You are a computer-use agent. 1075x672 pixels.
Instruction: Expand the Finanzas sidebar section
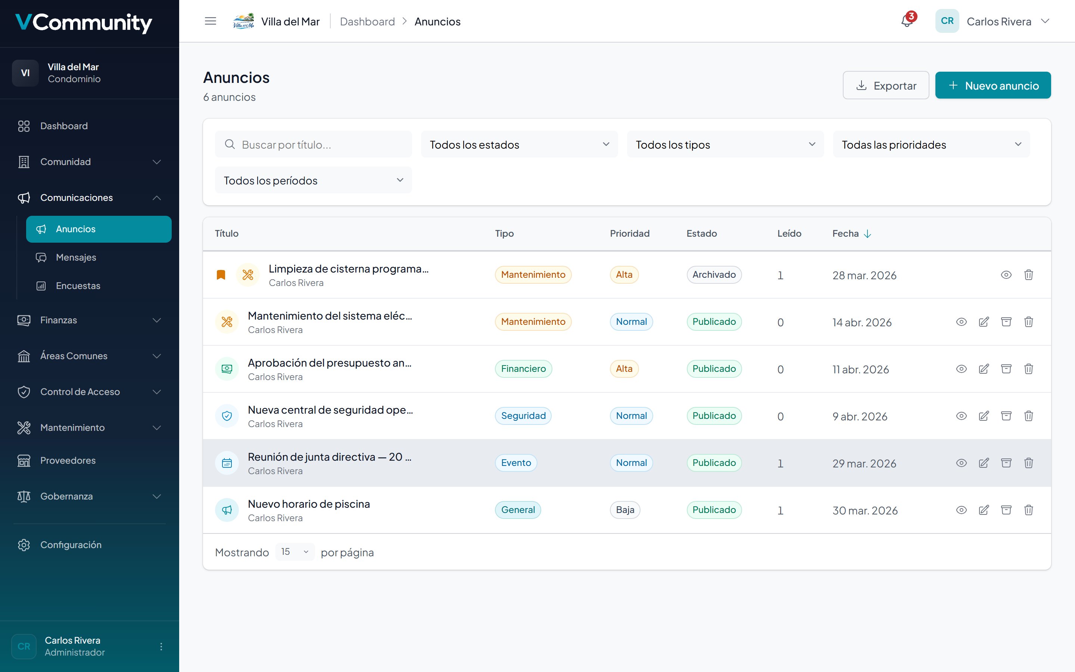[89, 320]
